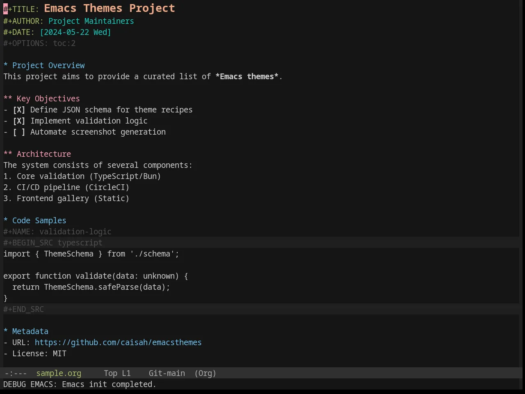Collapse the 'Metadata' heading
Viewport: 525px width, 394px height.
(26, 332)
